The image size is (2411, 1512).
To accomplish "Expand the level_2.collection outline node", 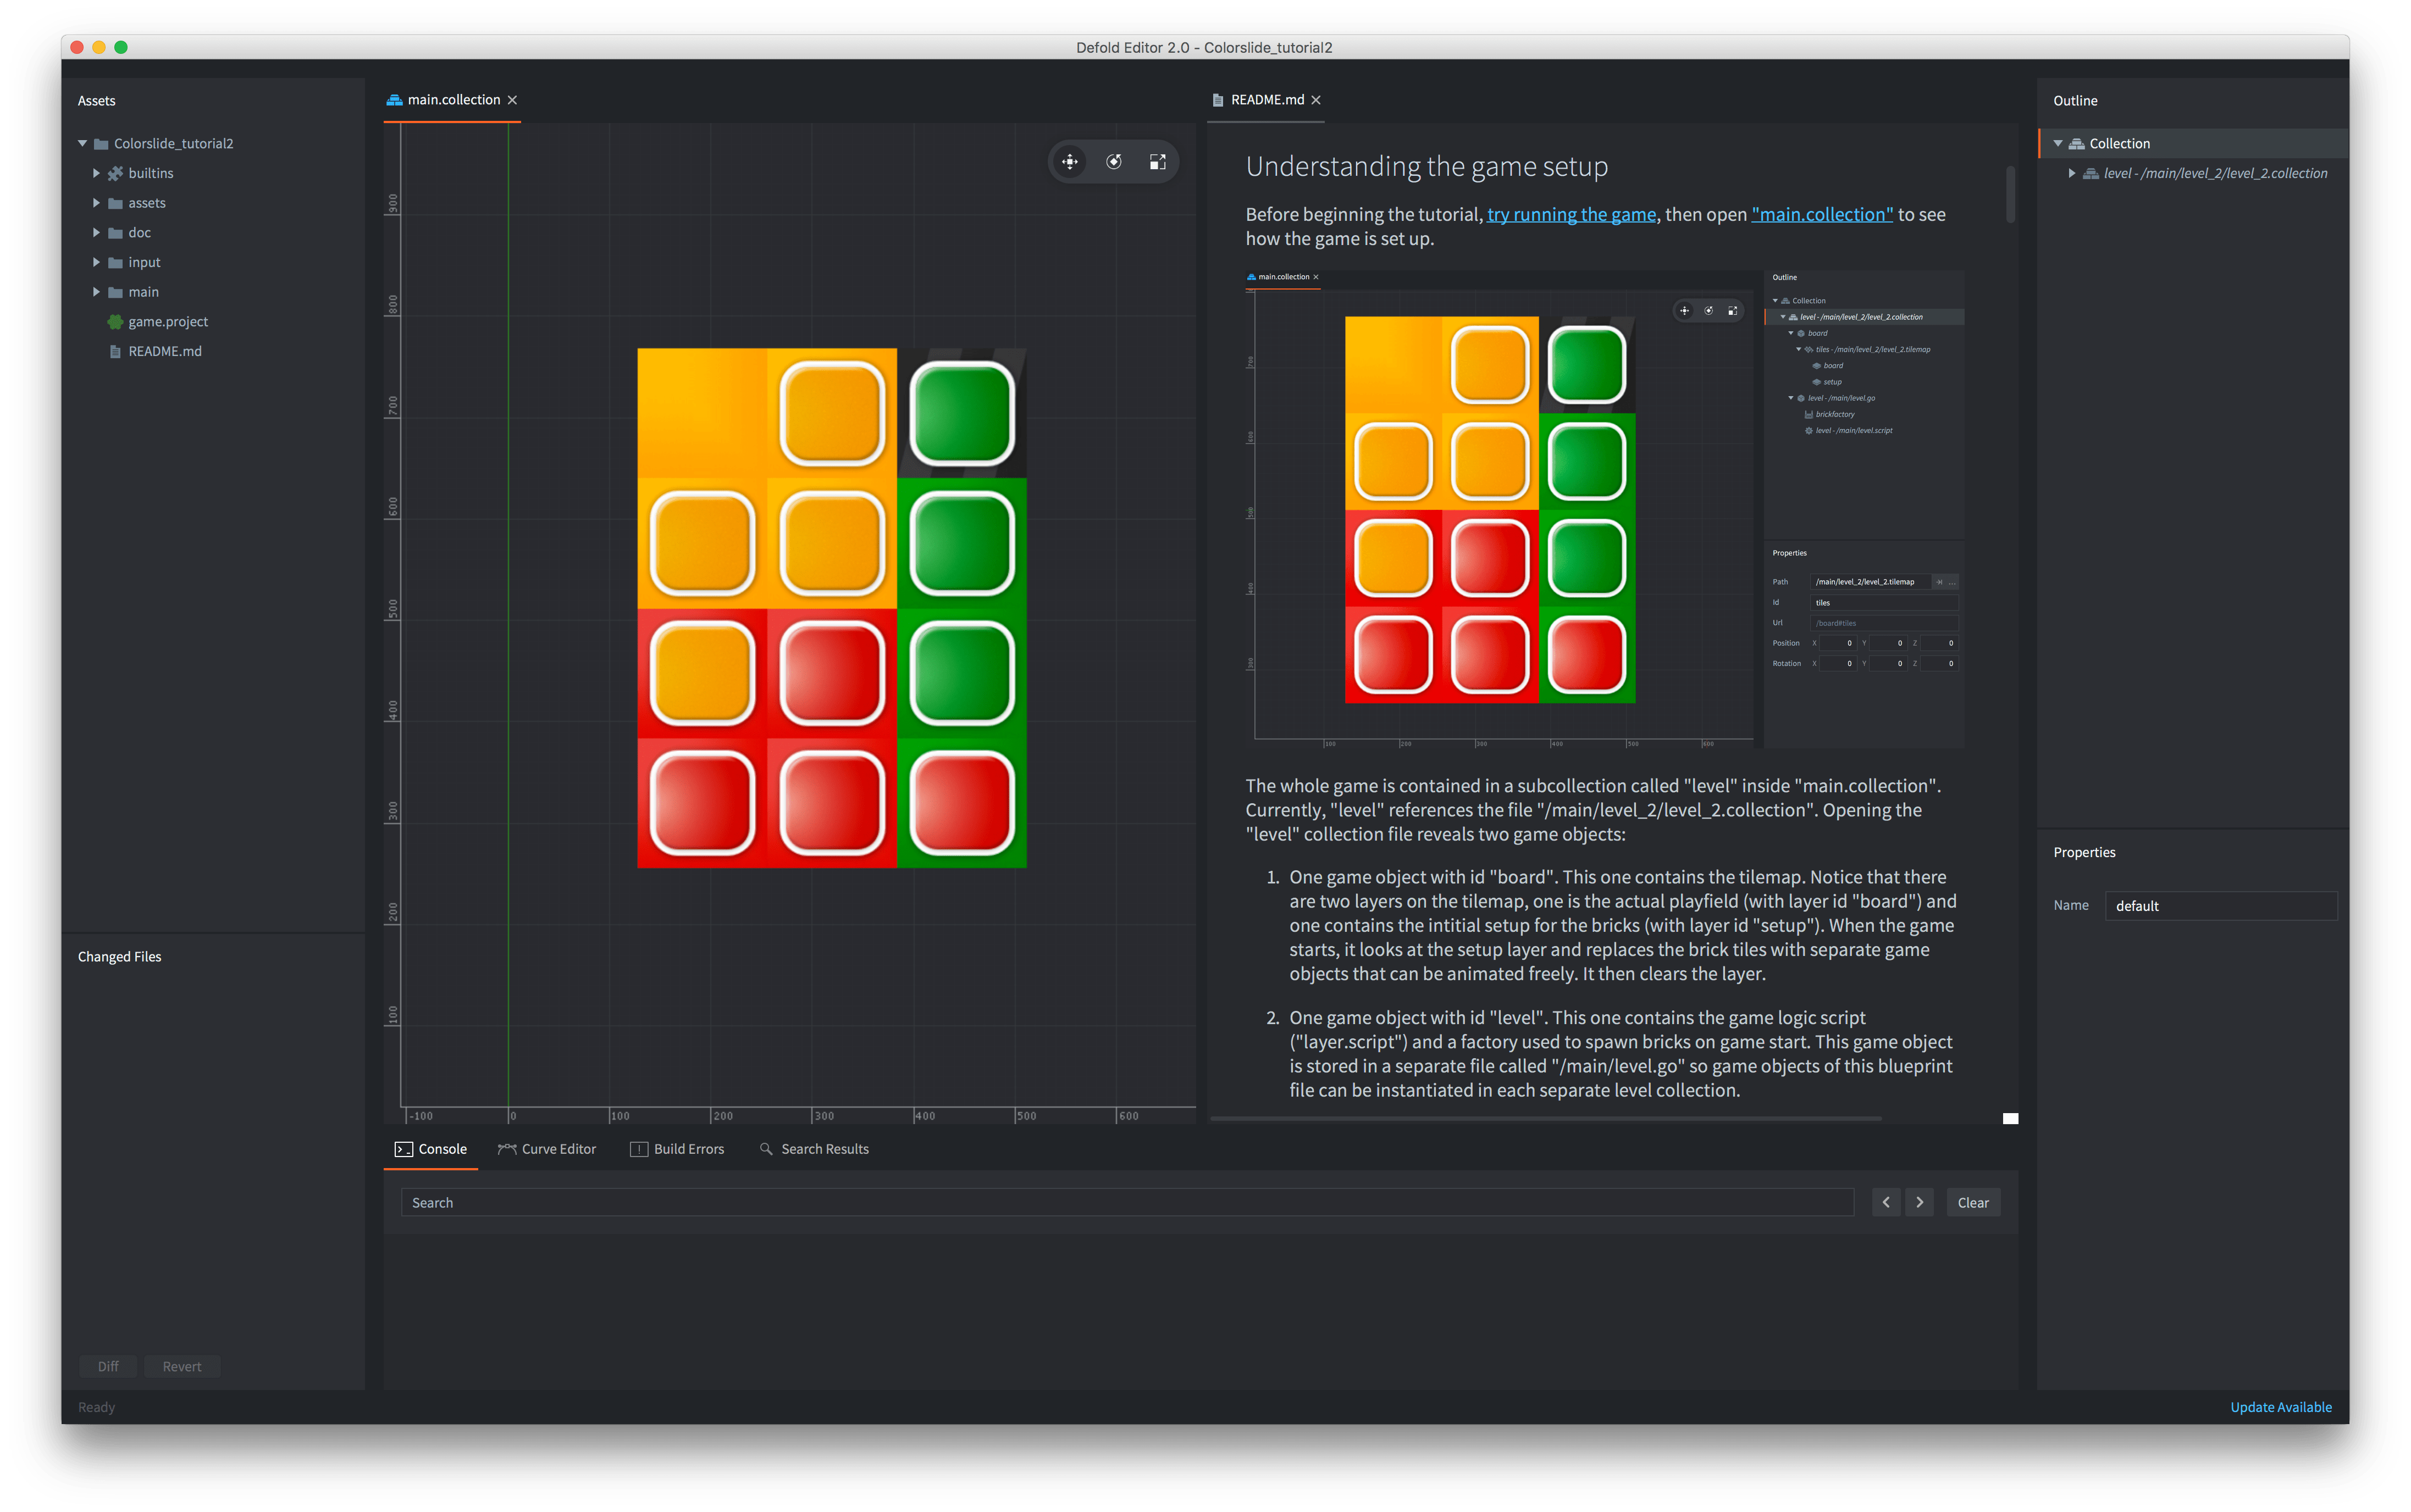I will tap(2072, 173).
